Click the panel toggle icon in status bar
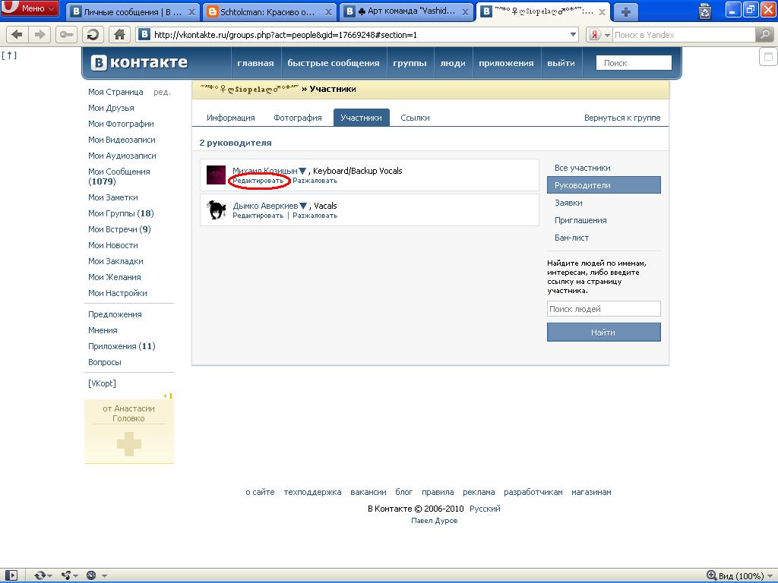The image size is (778, 583). (11, 575)
